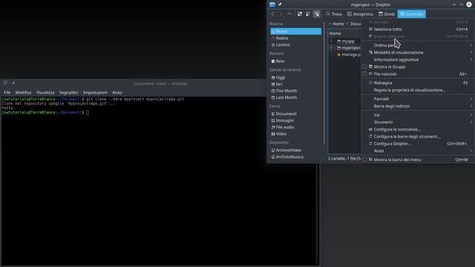The image size is (475, 267).
Task: Search Video in places panel
Action: (x=295, y=133)
